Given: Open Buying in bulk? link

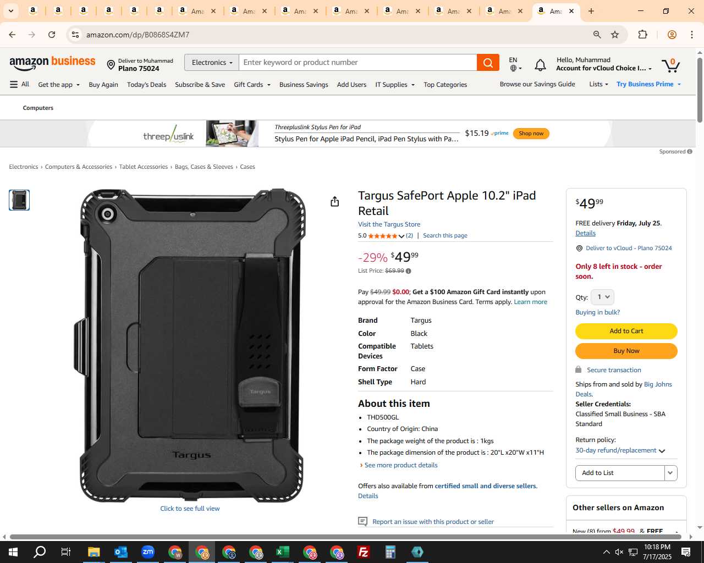Looking at the screenshot, I should click(x=597, y=312).
